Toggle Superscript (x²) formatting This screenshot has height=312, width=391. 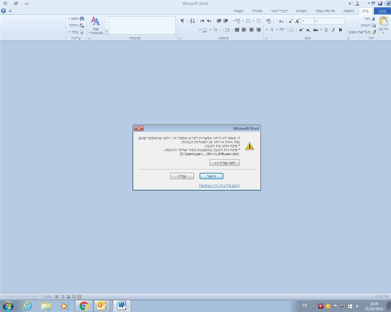click(301, 30)
